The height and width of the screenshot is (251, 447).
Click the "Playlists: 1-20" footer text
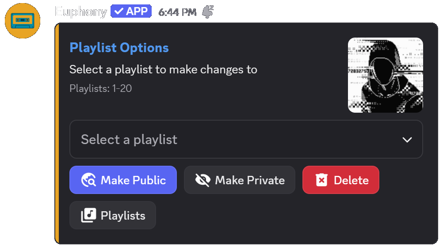click(x=100, y=88)
